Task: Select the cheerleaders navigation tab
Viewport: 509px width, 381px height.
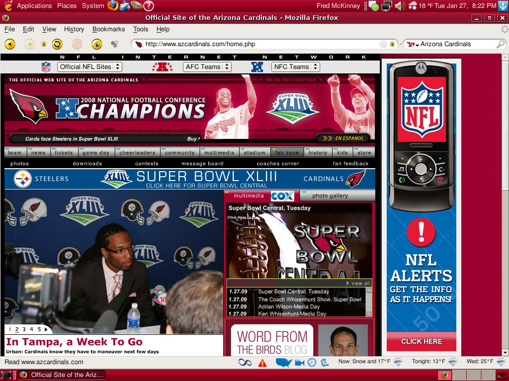Action: click(x=137, y=153)
